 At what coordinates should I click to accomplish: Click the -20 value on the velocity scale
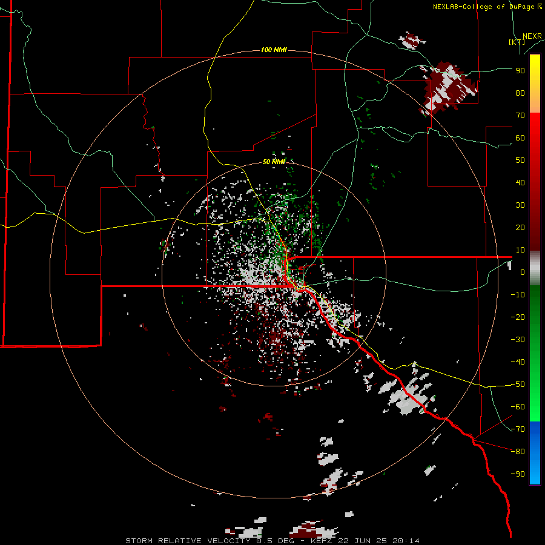[518, 317]
